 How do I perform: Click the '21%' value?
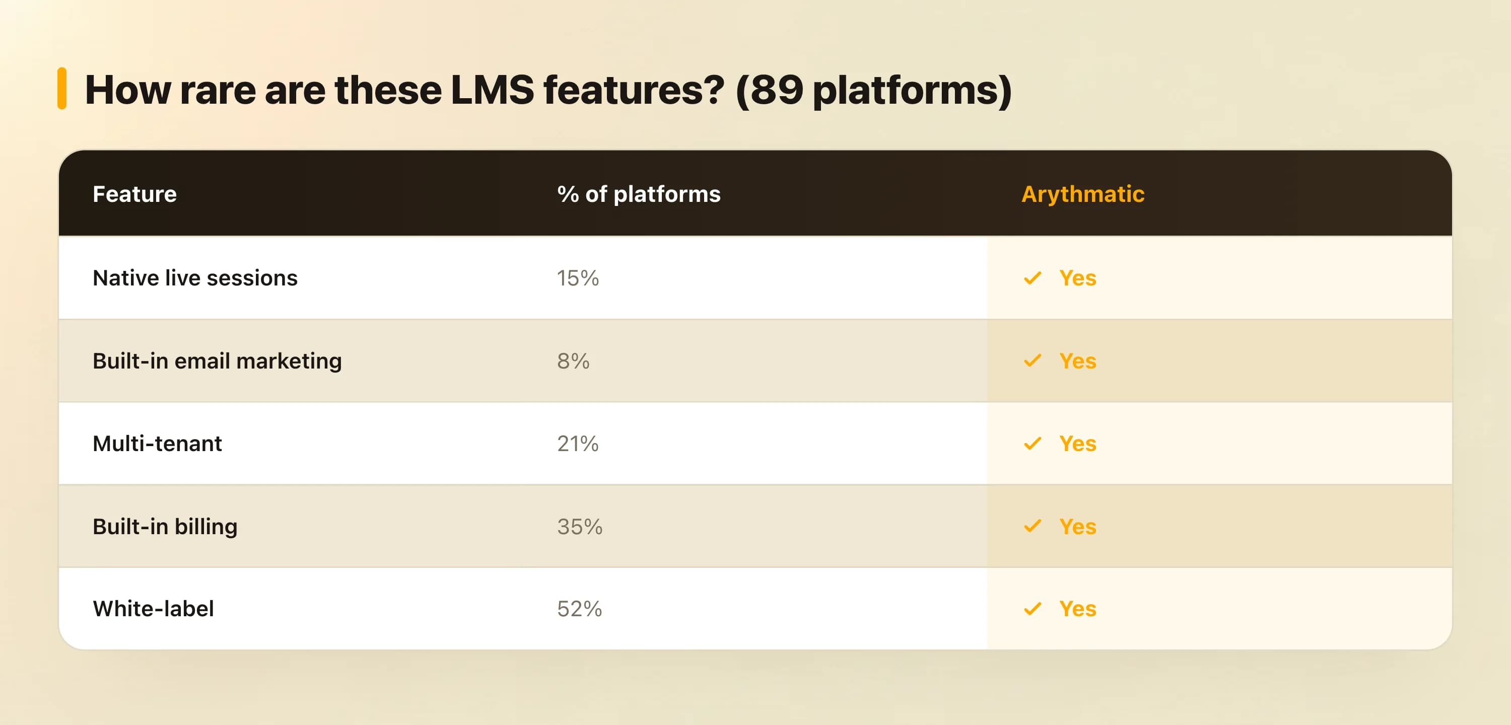(x=578, y=444)
